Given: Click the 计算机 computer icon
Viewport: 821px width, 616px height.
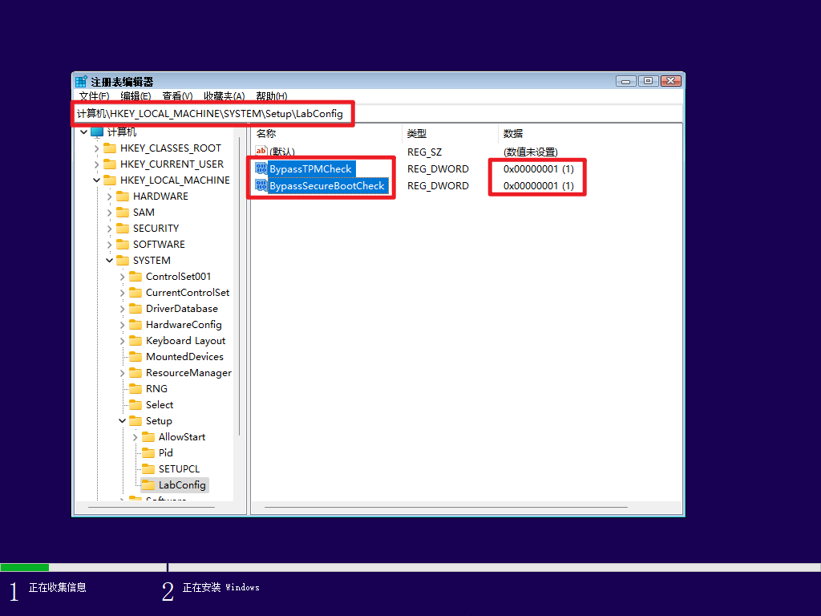Looking at the screenshot, I should (x=97, y=132).
